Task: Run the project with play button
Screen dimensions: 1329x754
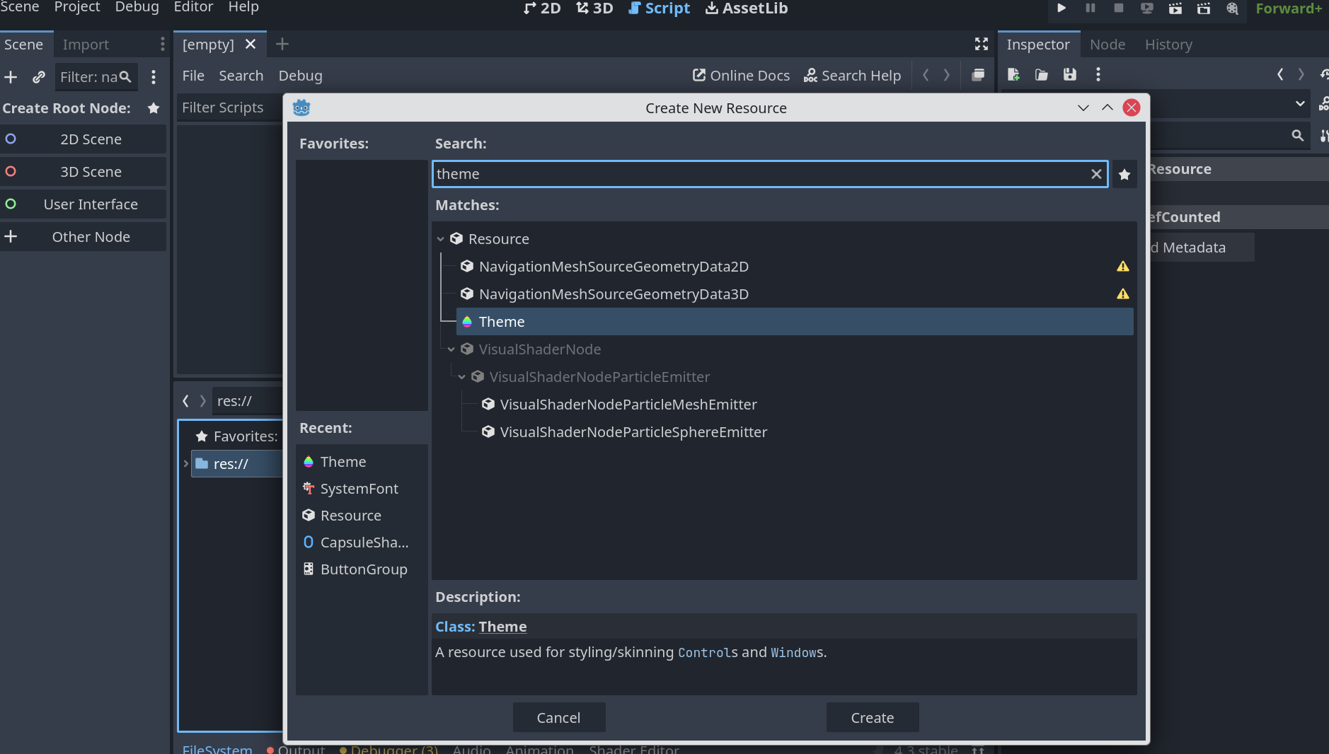Action: 1062,8
